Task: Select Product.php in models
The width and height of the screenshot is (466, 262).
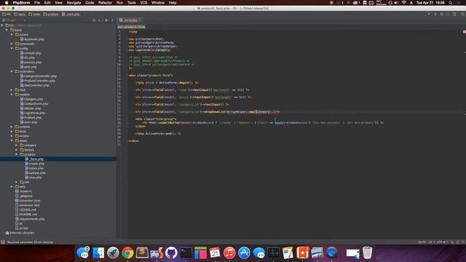Action: coord(31,118)
